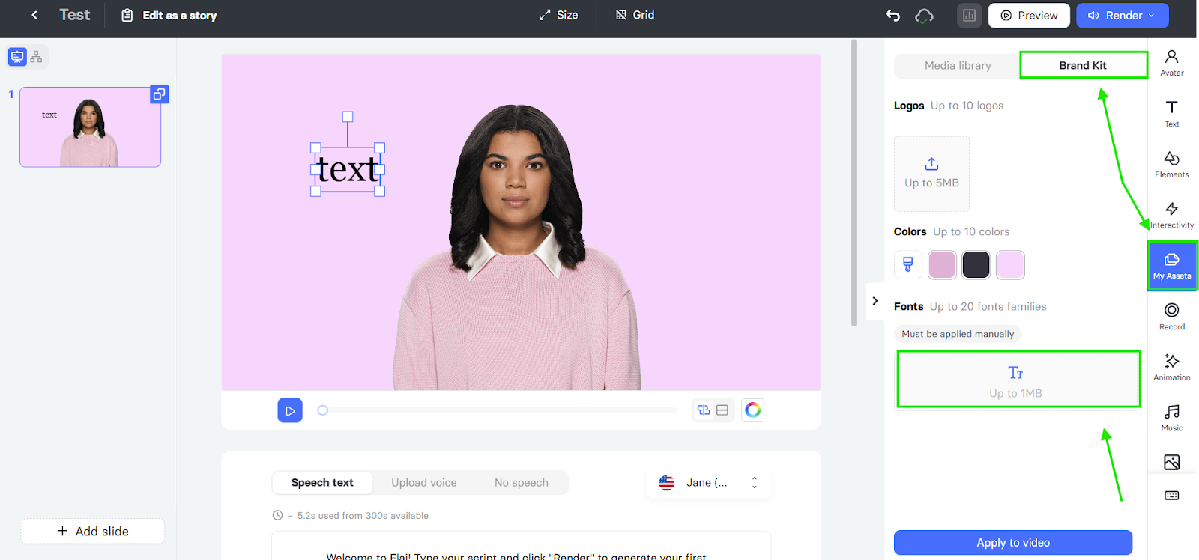Add a new slide
This screenshot has height=560, width=1199.
pos(93,531)
